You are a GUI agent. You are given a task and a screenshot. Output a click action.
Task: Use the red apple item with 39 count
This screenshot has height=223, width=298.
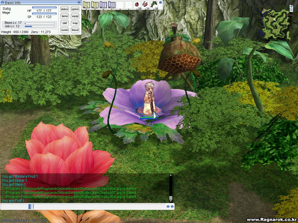click(137, 5)
